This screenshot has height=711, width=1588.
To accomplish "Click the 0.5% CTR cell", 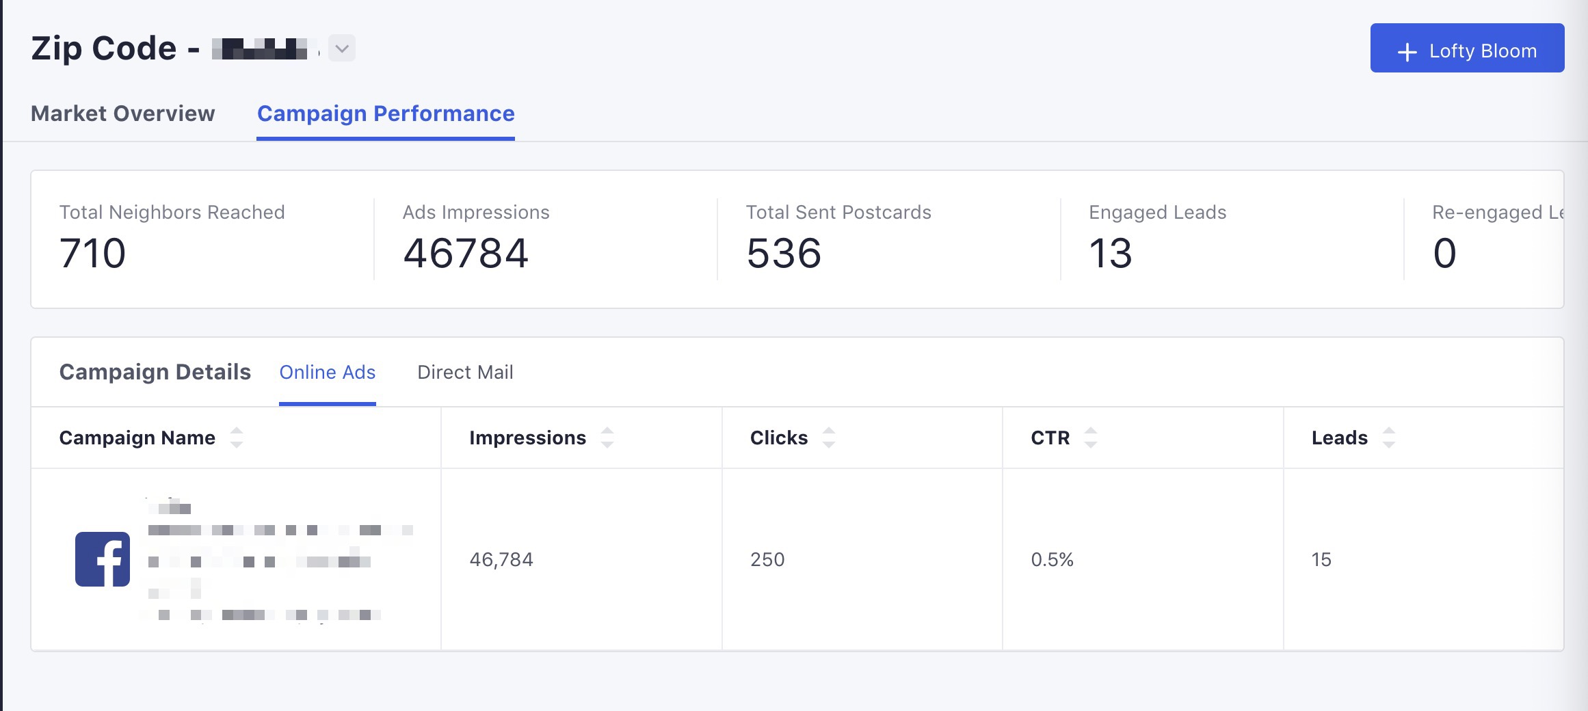I will click(x=1052, y=560).
